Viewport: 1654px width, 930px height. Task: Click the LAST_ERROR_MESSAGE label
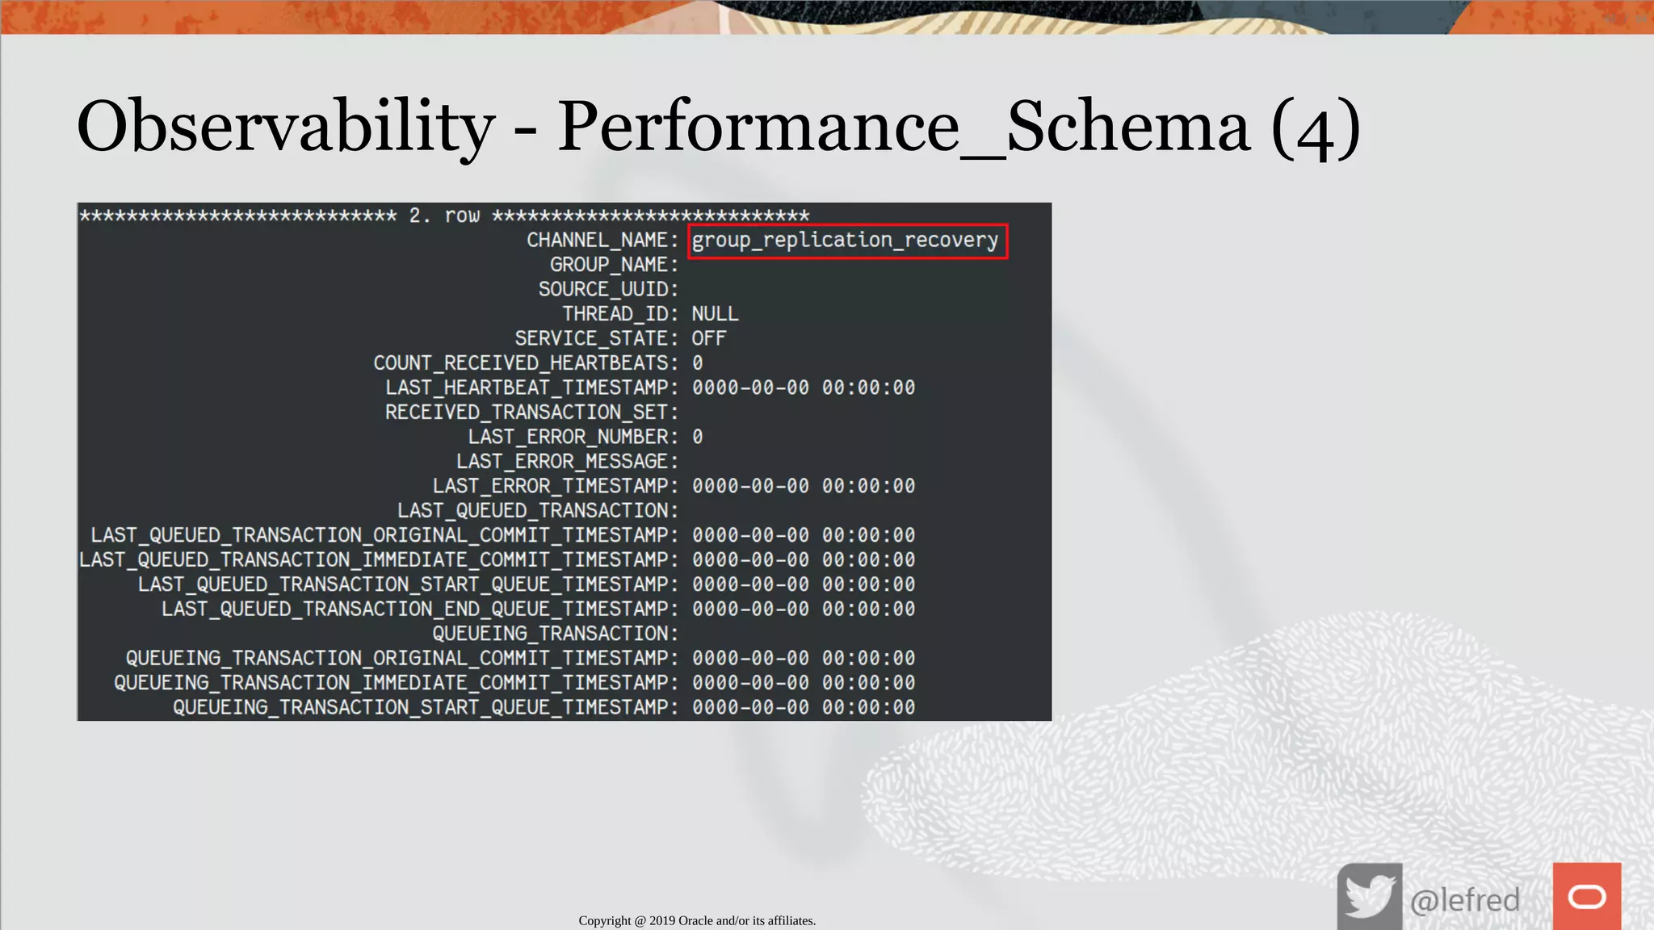tap(567, 462)
